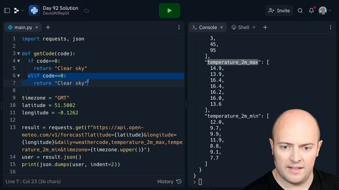Screen dimensions: 339x190
Task: Close the Shell tab
Action: [x=254, y=27]
